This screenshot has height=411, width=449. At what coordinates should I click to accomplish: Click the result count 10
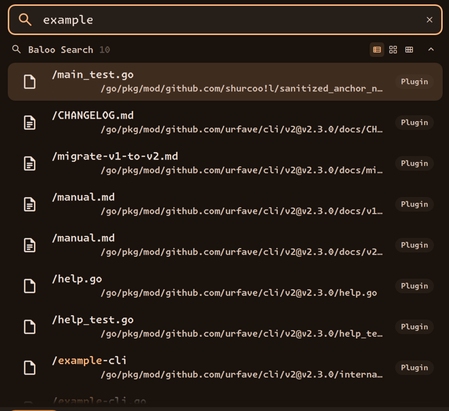105,50
